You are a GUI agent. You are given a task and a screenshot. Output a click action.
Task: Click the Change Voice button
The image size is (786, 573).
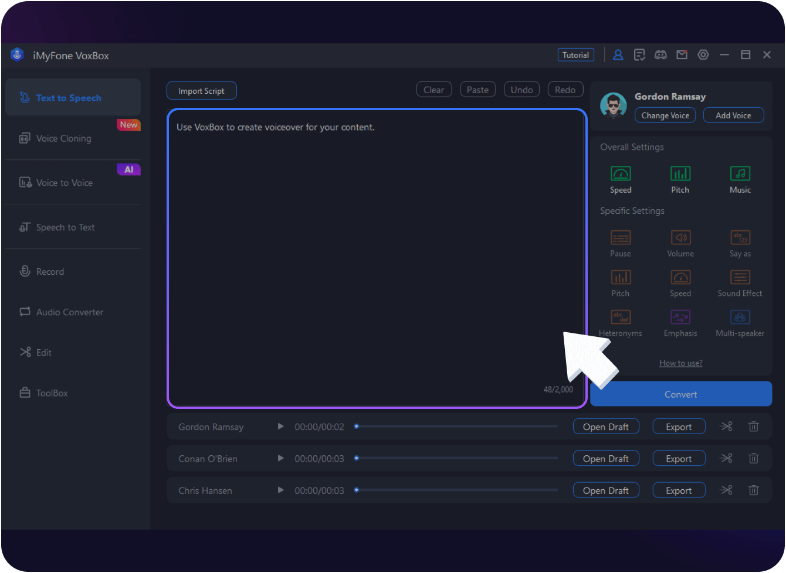click(x=665, y=115)
